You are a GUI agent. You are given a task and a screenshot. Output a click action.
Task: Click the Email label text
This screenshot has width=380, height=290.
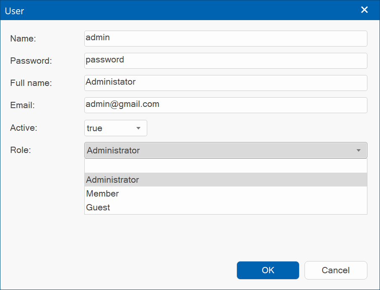[x=23, y=105]
